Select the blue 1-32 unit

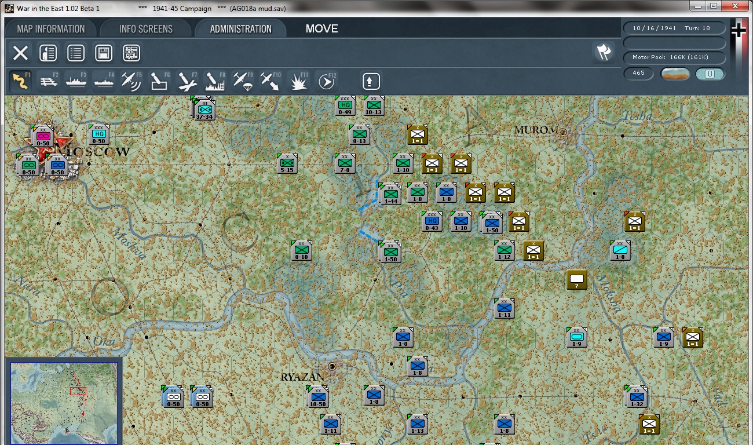[636, 397]
